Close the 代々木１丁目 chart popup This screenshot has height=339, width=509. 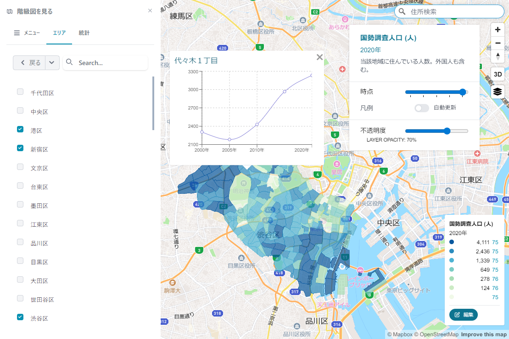click(x=320, y=57)
